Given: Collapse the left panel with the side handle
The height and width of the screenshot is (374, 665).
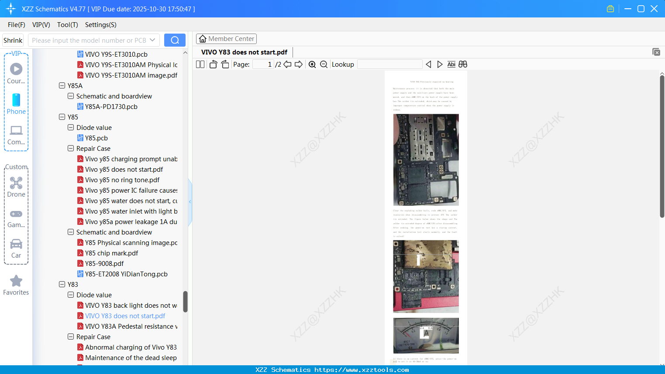Looking at the screenshot, I should tap(190, 202).
